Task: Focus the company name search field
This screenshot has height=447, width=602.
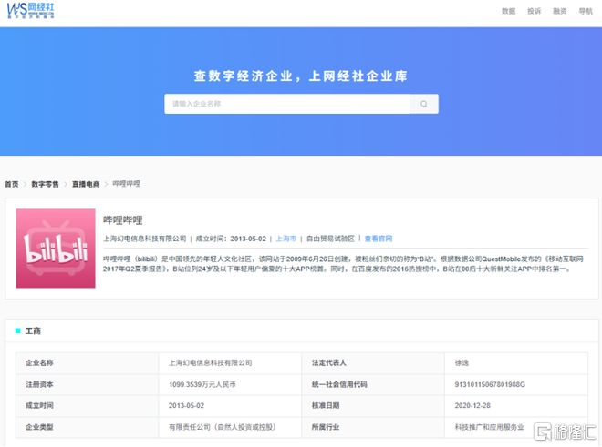Action: pos(287,104)
